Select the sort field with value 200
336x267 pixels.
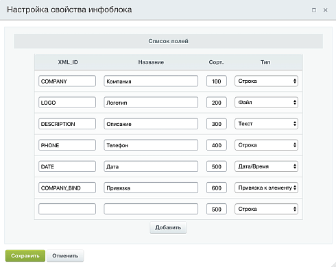(217, 103)
